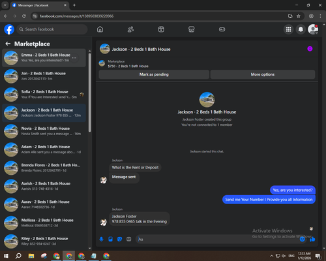326x261 pixels.
Task: Click the install app icon in the address bar
Action: [290, 16]
